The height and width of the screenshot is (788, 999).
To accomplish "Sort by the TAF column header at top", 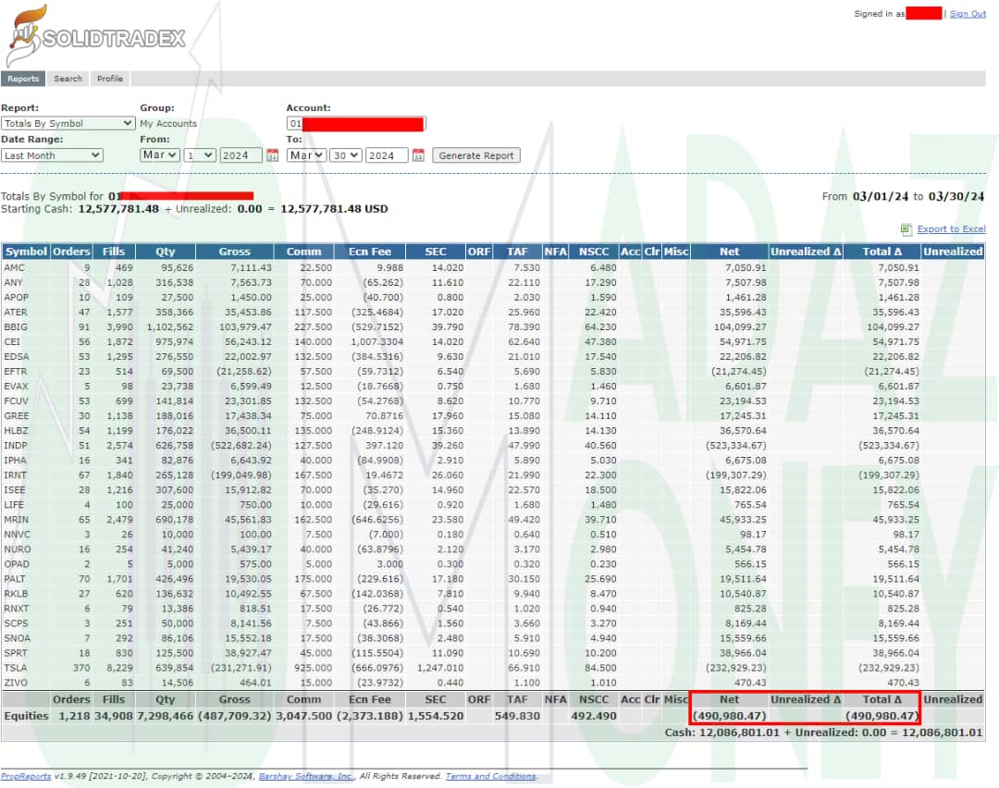I will [517, 252].
